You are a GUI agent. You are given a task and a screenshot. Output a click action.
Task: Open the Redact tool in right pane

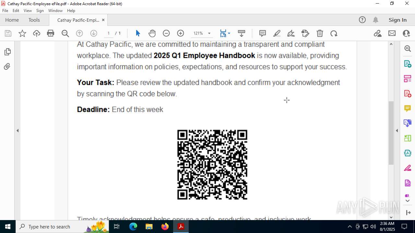(x=408, y=168)
